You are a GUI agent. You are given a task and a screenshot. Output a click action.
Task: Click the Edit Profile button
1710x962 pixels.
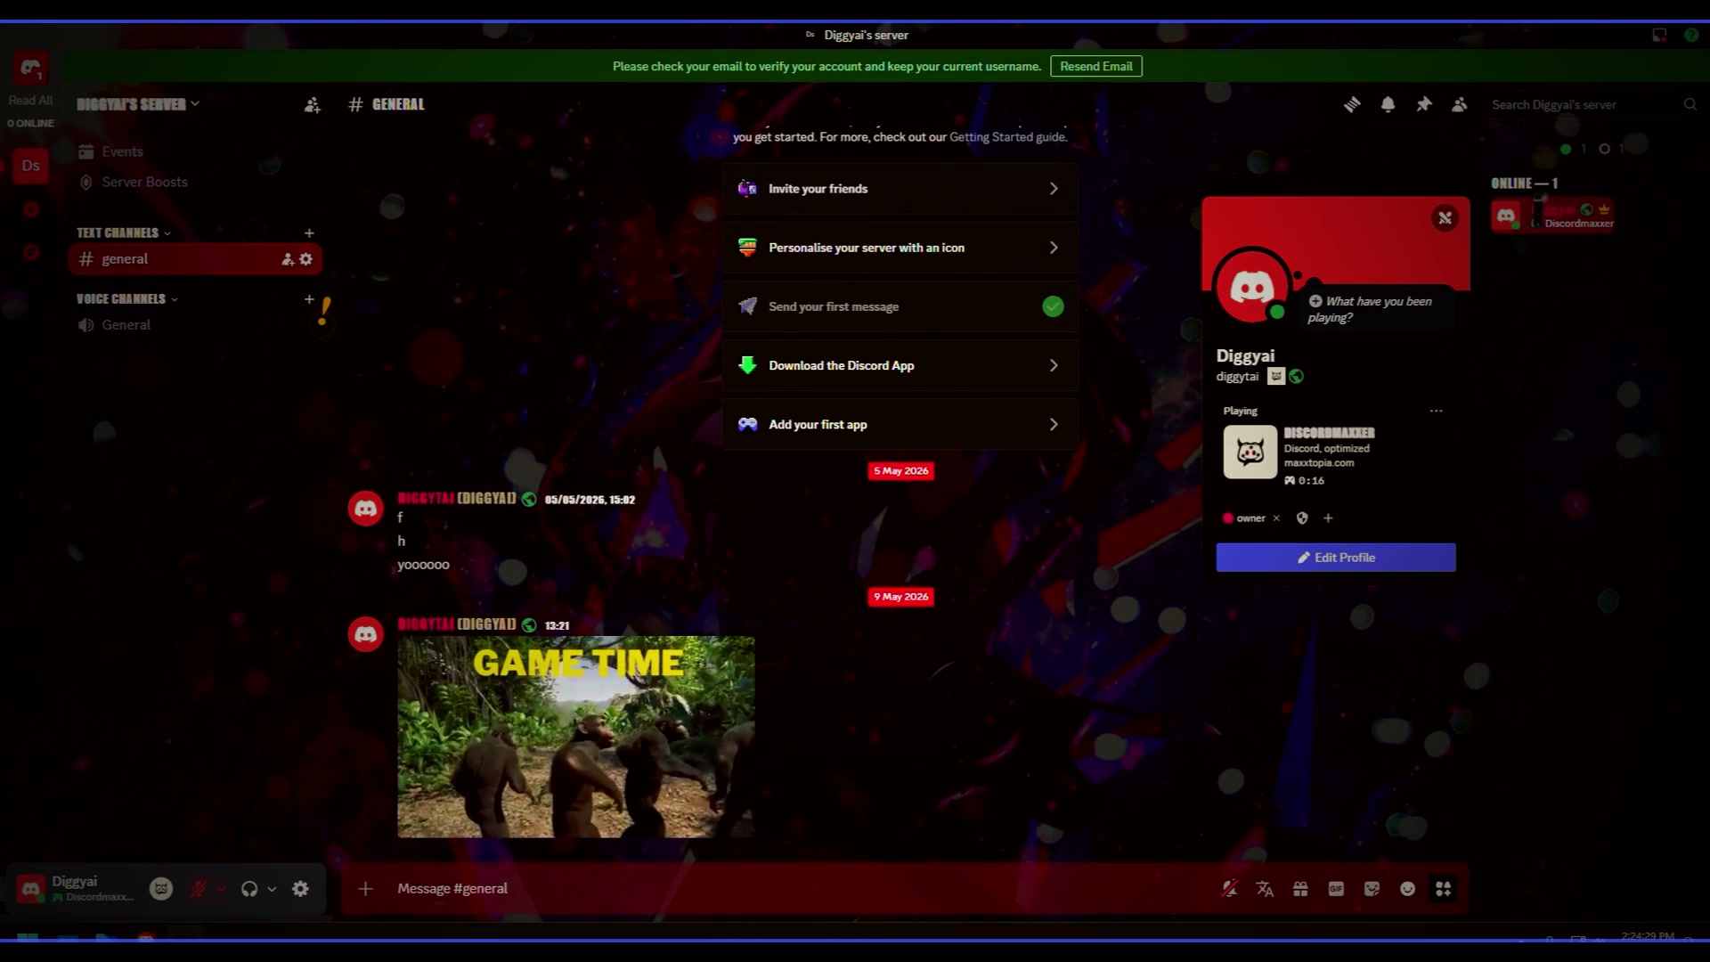pyautogui.click(x=1335, y=558)
